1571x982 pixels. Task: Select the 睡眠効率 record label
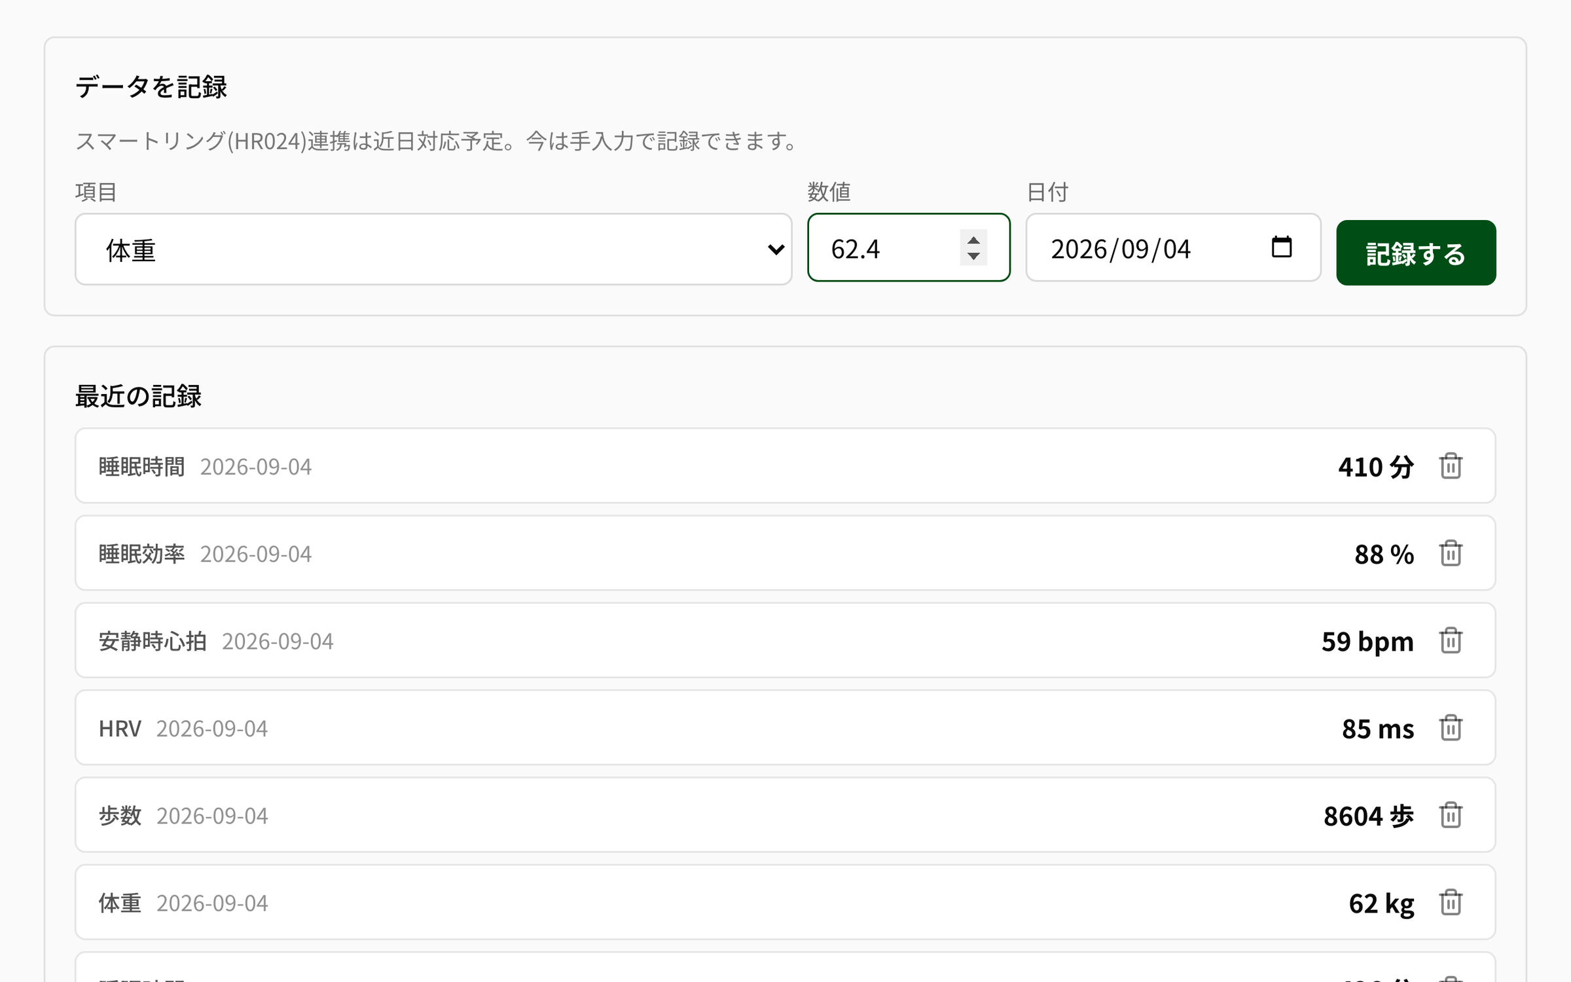pos(141,554)
